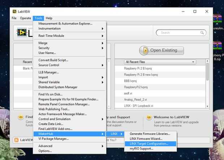Image resolution: width=224 pixels, height=160 pixels.
Task: Open LINX - SPI Loopback.vi
Action: click(x=160, y=106)
